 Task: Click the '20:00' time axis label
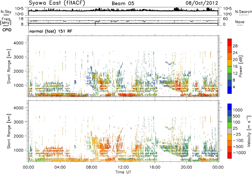186,167
